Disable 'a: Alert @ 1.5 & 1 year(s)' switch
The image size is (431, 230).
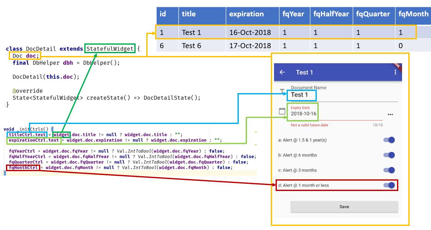389,140
